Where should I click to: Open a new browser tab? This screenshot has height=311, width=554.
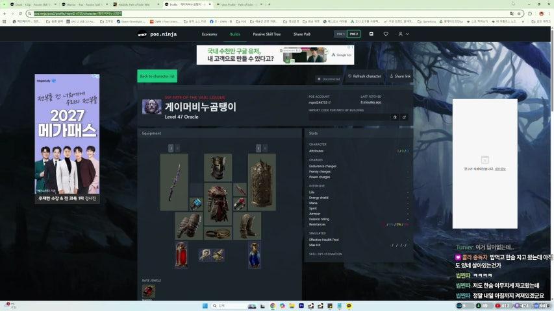(269, 5)
